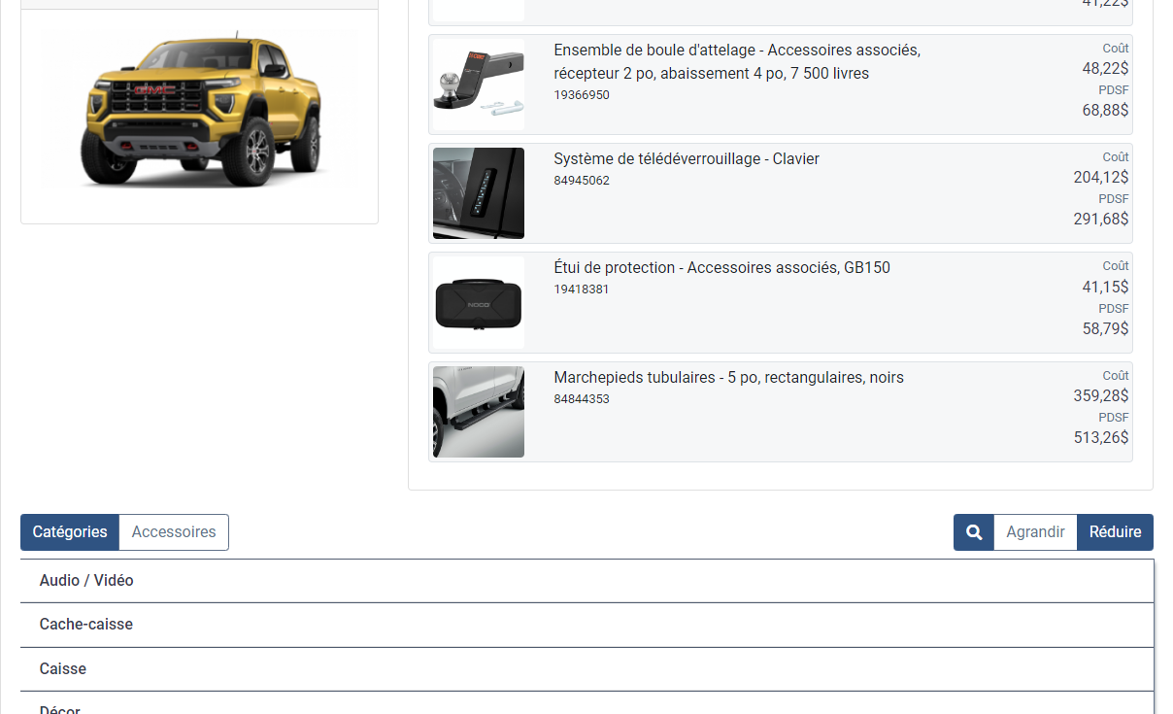Expand the Décor category

[586, 703]
